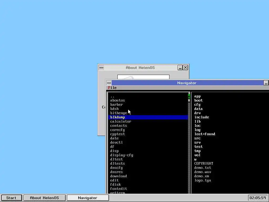Click the About HelenOS title bar
The width and height of the screenshot is (269, 202).
pyautogui.click(x=140, y=68)
